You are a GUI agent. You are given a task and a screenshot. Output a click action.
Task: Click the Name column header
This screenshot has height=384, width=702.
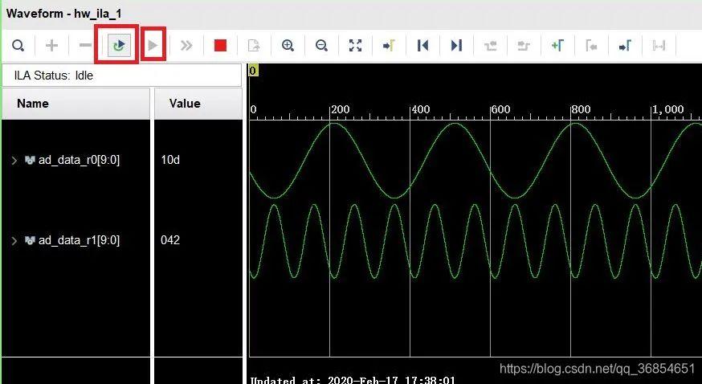pyautogui.click(x=33, y=104)
